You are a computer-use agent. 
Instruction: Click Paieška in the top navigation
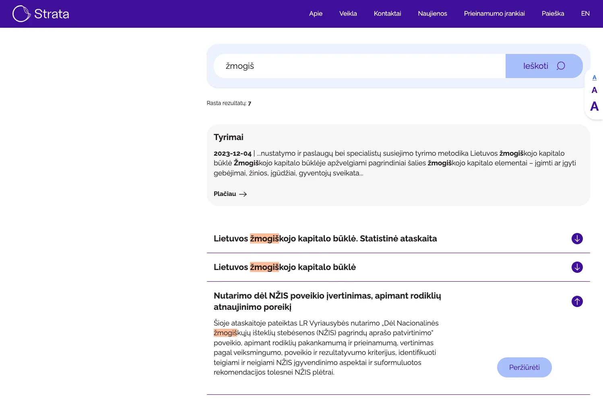[x=553, y=14]
